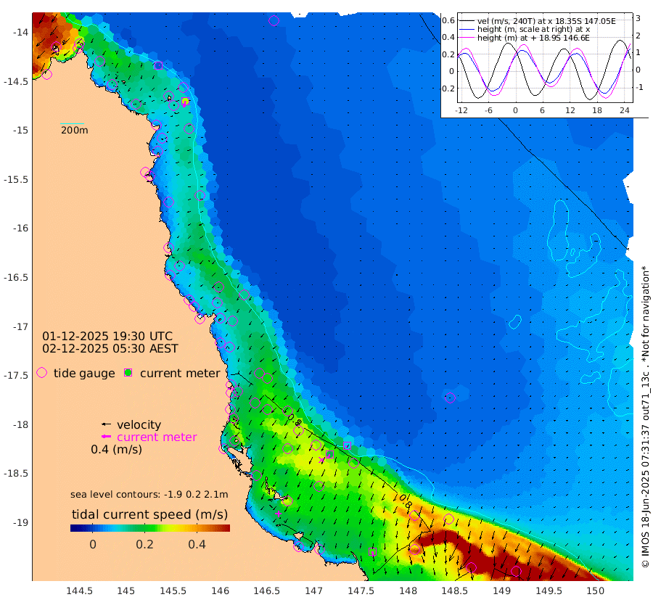
Task: Click the latitude axis label '-19'
Action: pyautogui.click(x=20, y=522)
